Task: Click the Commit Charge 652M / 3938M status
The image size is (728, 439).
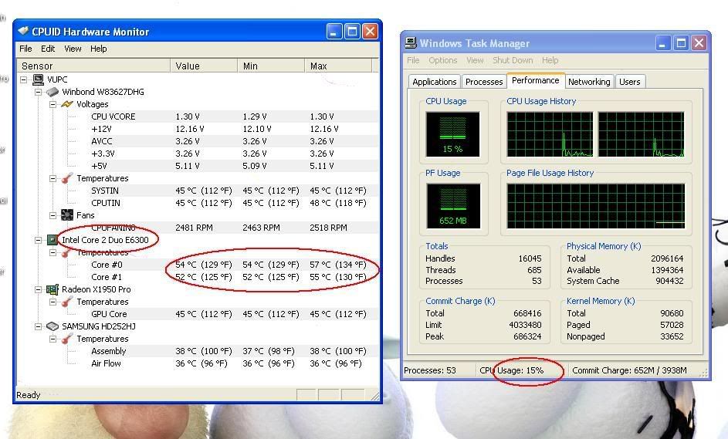Action: point(629,370)
